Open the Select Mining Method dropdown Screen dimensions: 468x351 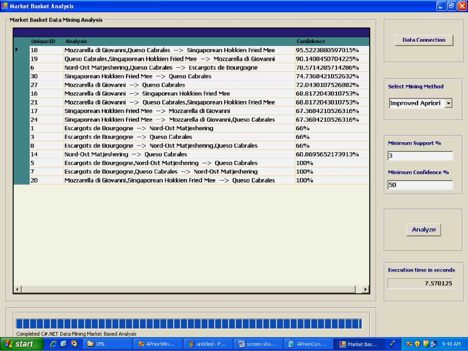[448, 103]
